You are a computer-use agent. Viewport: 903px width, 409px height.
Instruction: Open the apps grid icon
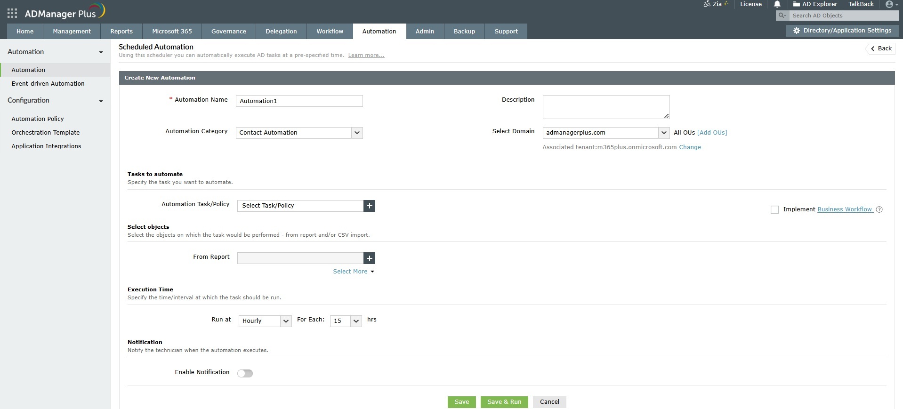coord(12,13)
